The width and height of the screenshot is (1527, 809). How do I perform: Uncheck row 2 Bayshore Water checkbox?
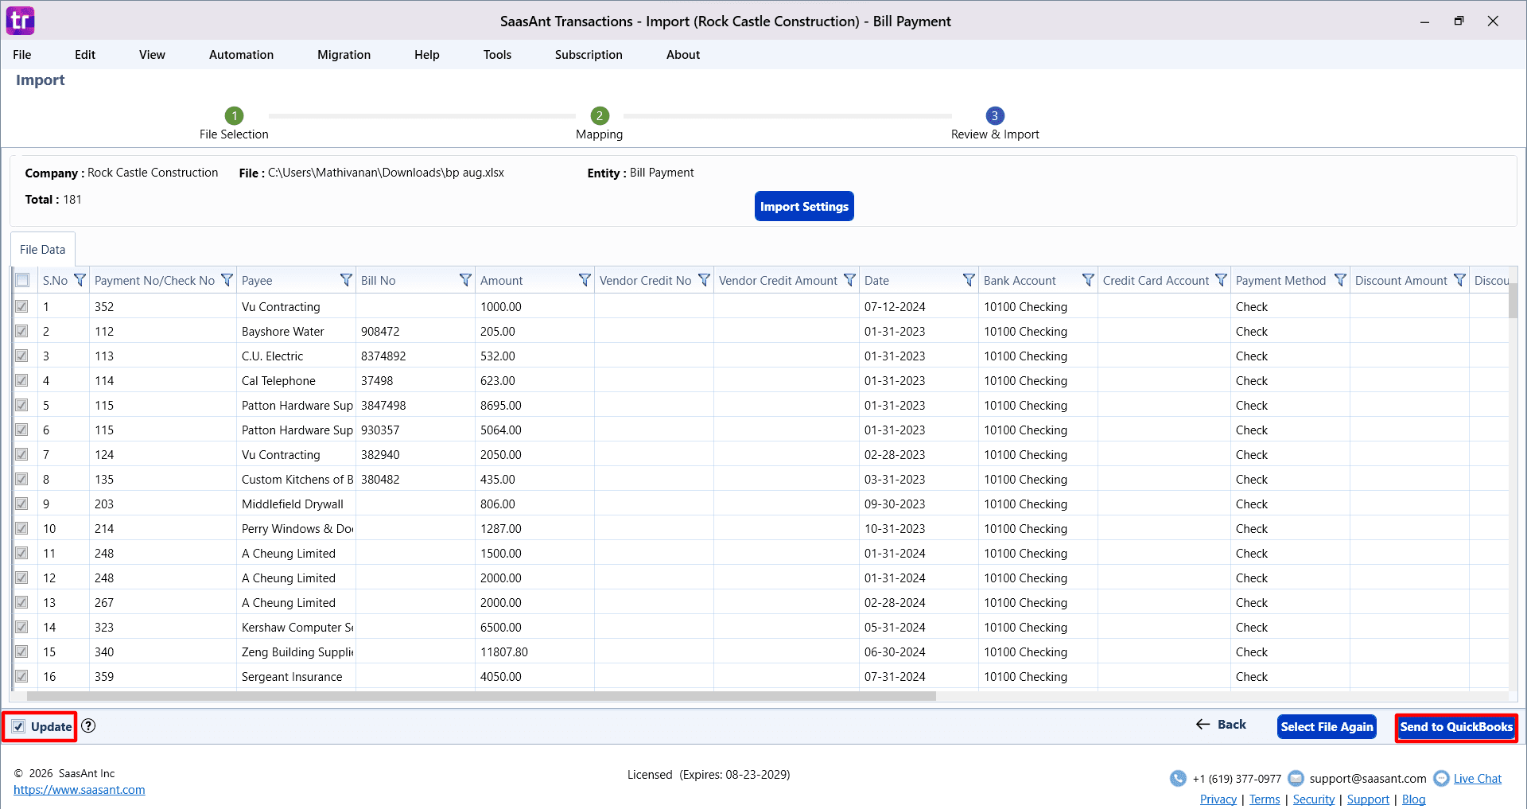coord(21,331)
